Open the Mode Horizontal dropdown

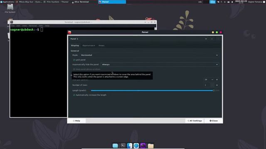[x=149, y=55]
